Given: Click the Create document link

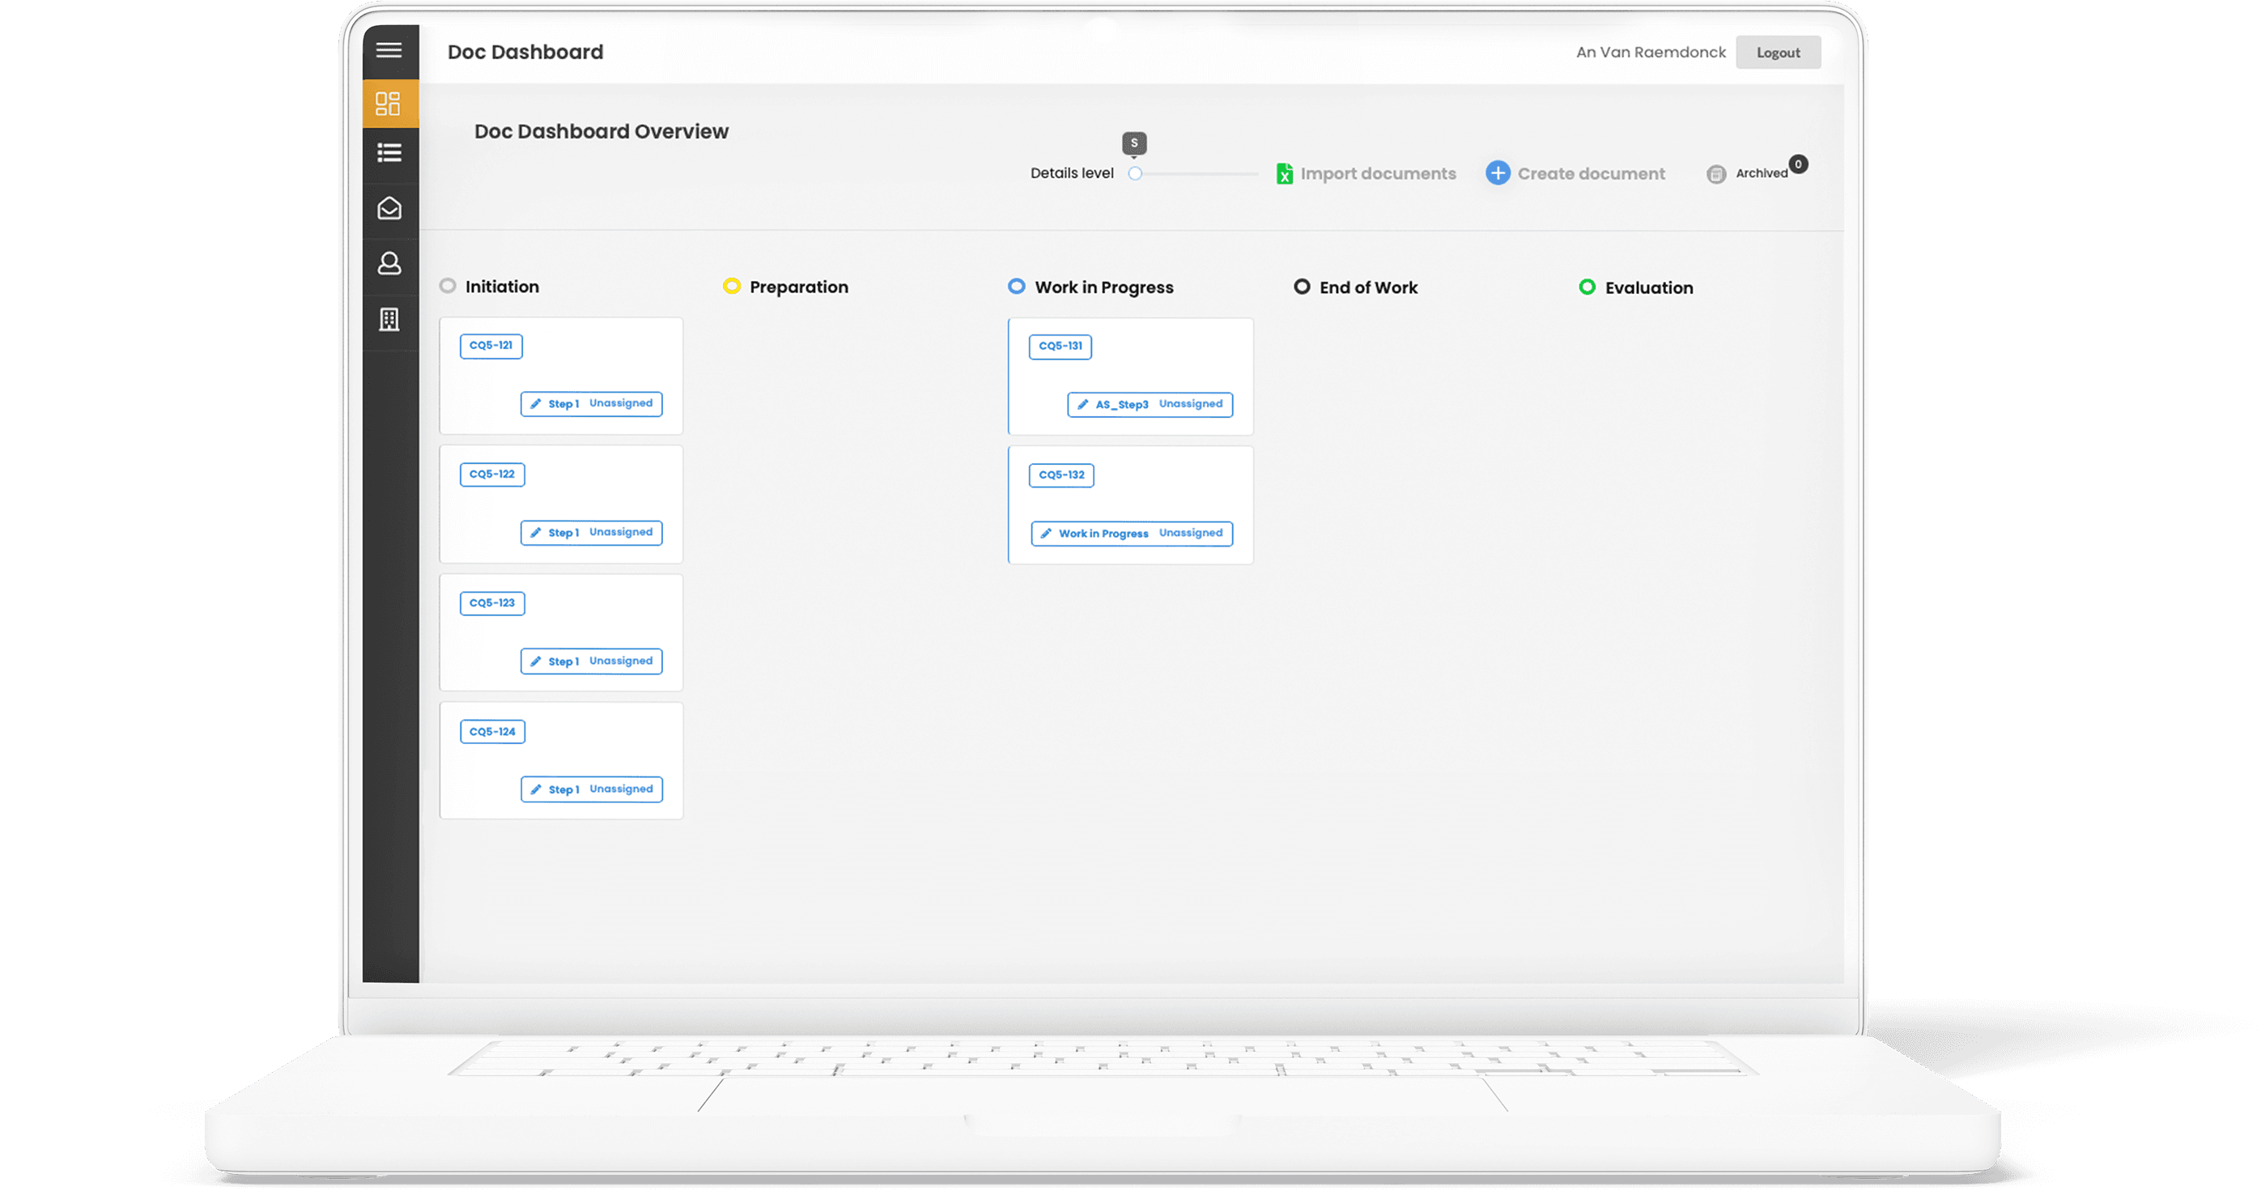Looking at the screenshot, I should coord(1591,174).
